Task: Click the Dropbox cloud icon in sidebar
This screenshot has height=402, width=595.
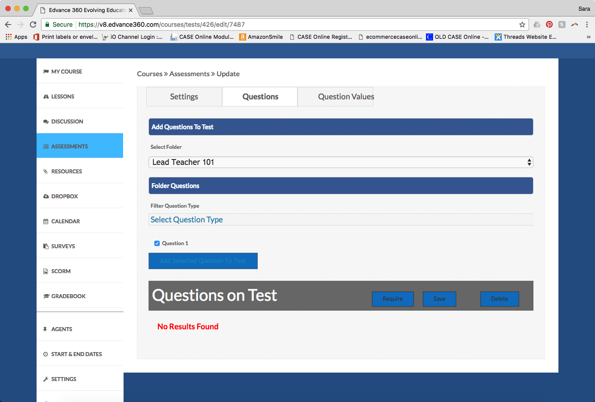Action: coord(46,196)
